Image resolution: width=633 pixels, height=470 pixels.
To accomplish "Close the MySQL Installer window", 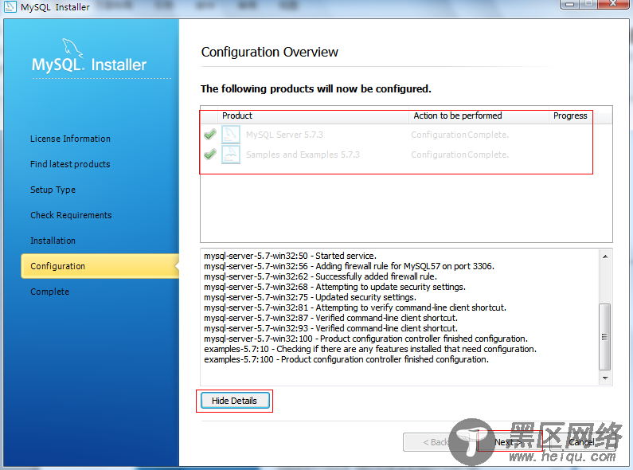I will point(613,4).
